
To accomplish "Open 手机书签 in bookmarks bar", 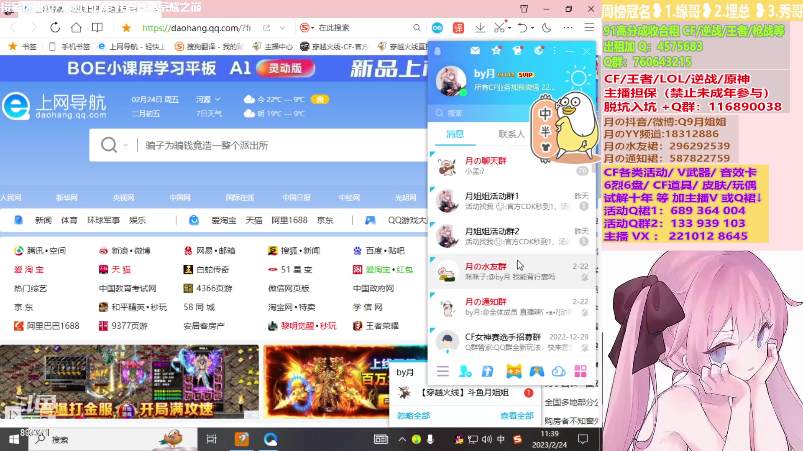I will tap(69, 47).
